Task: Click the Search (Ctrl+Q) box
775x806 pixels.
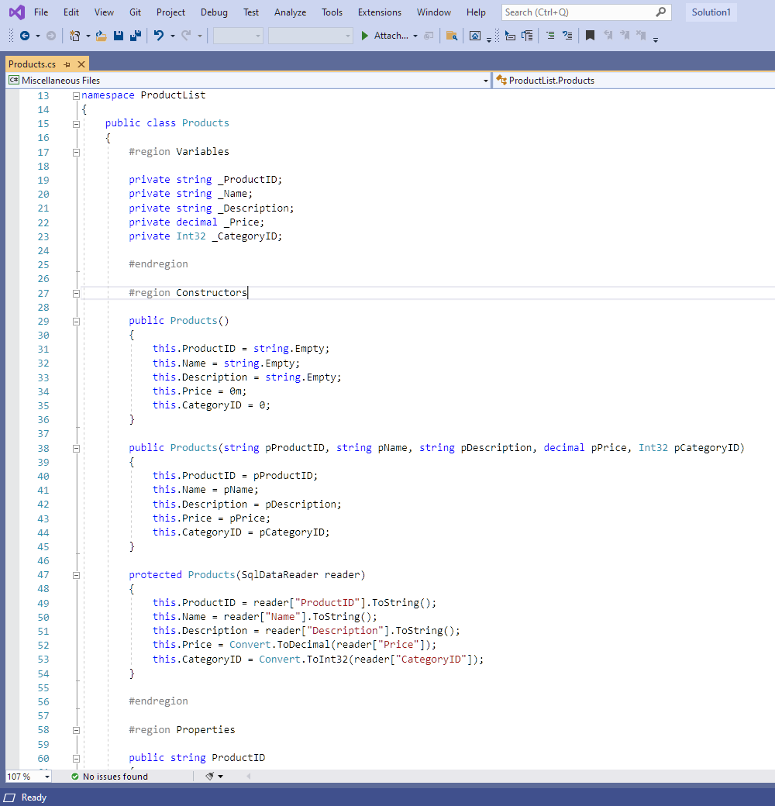Action: pos(578,12)
